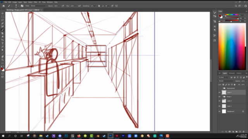Image resolution: width=248 pixels, height=139 pixels.
Task: Click the foreground color swatch in toolbox
Action: pyautogui.click(x=2, y=69)
